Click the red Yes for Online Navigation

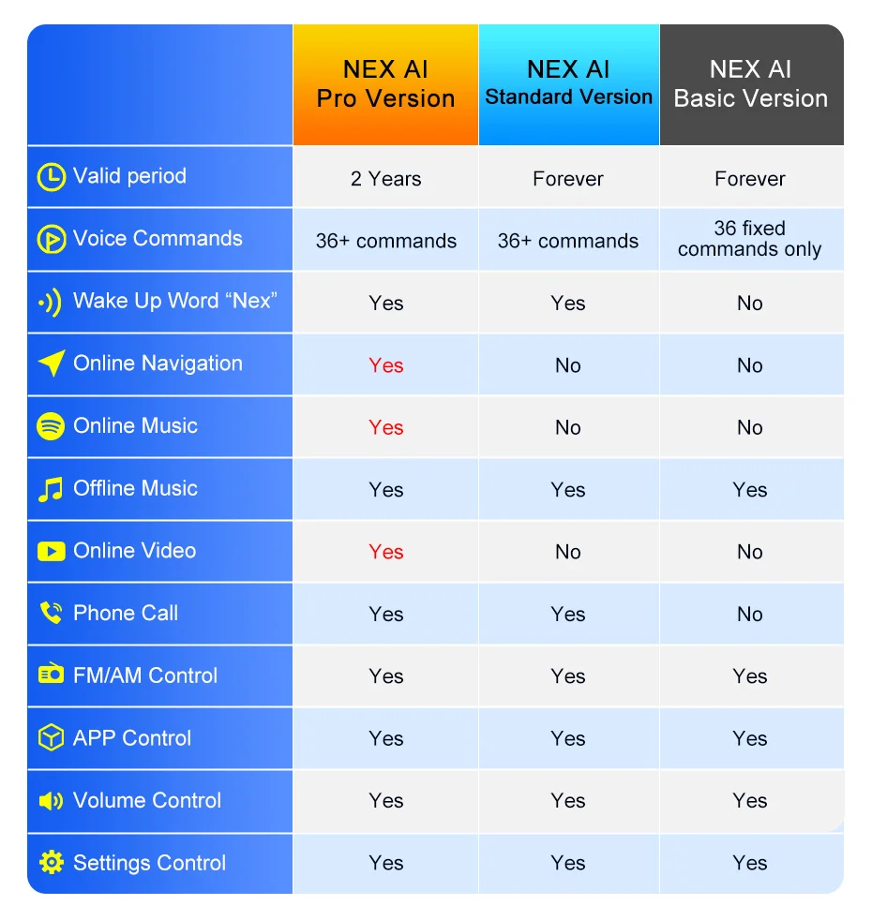tap(385, 365)
